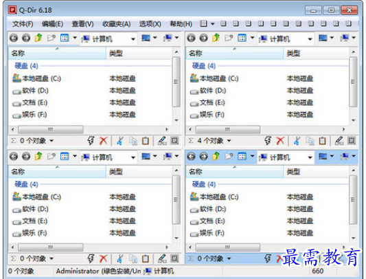366x279 pixels.
Task: Click the view mode icon in top-left pane
Action: coord(65,38)
